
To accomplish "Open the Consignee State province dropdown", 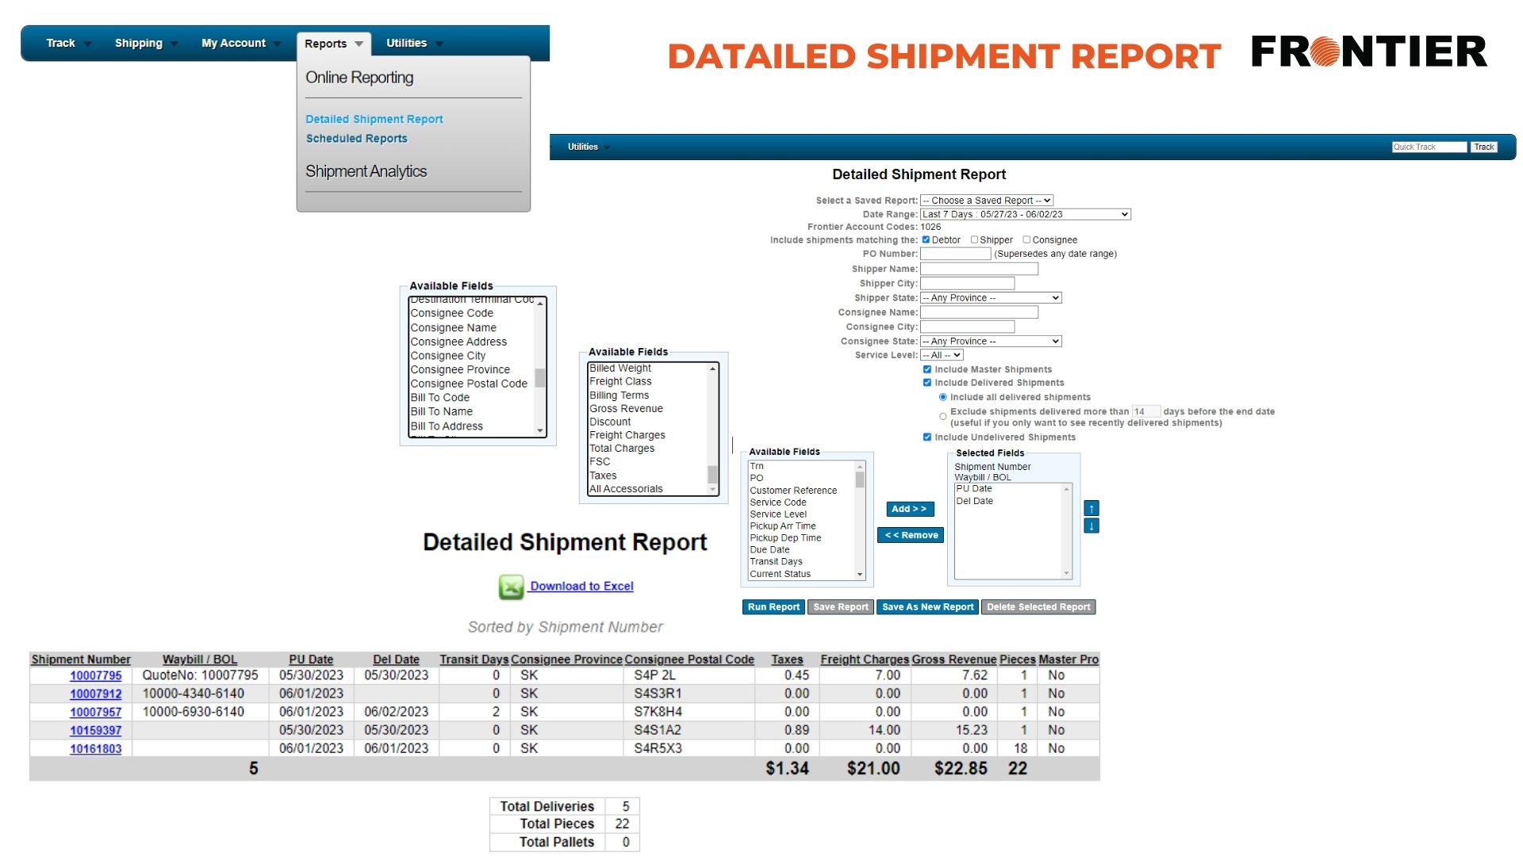I will 991,341.
